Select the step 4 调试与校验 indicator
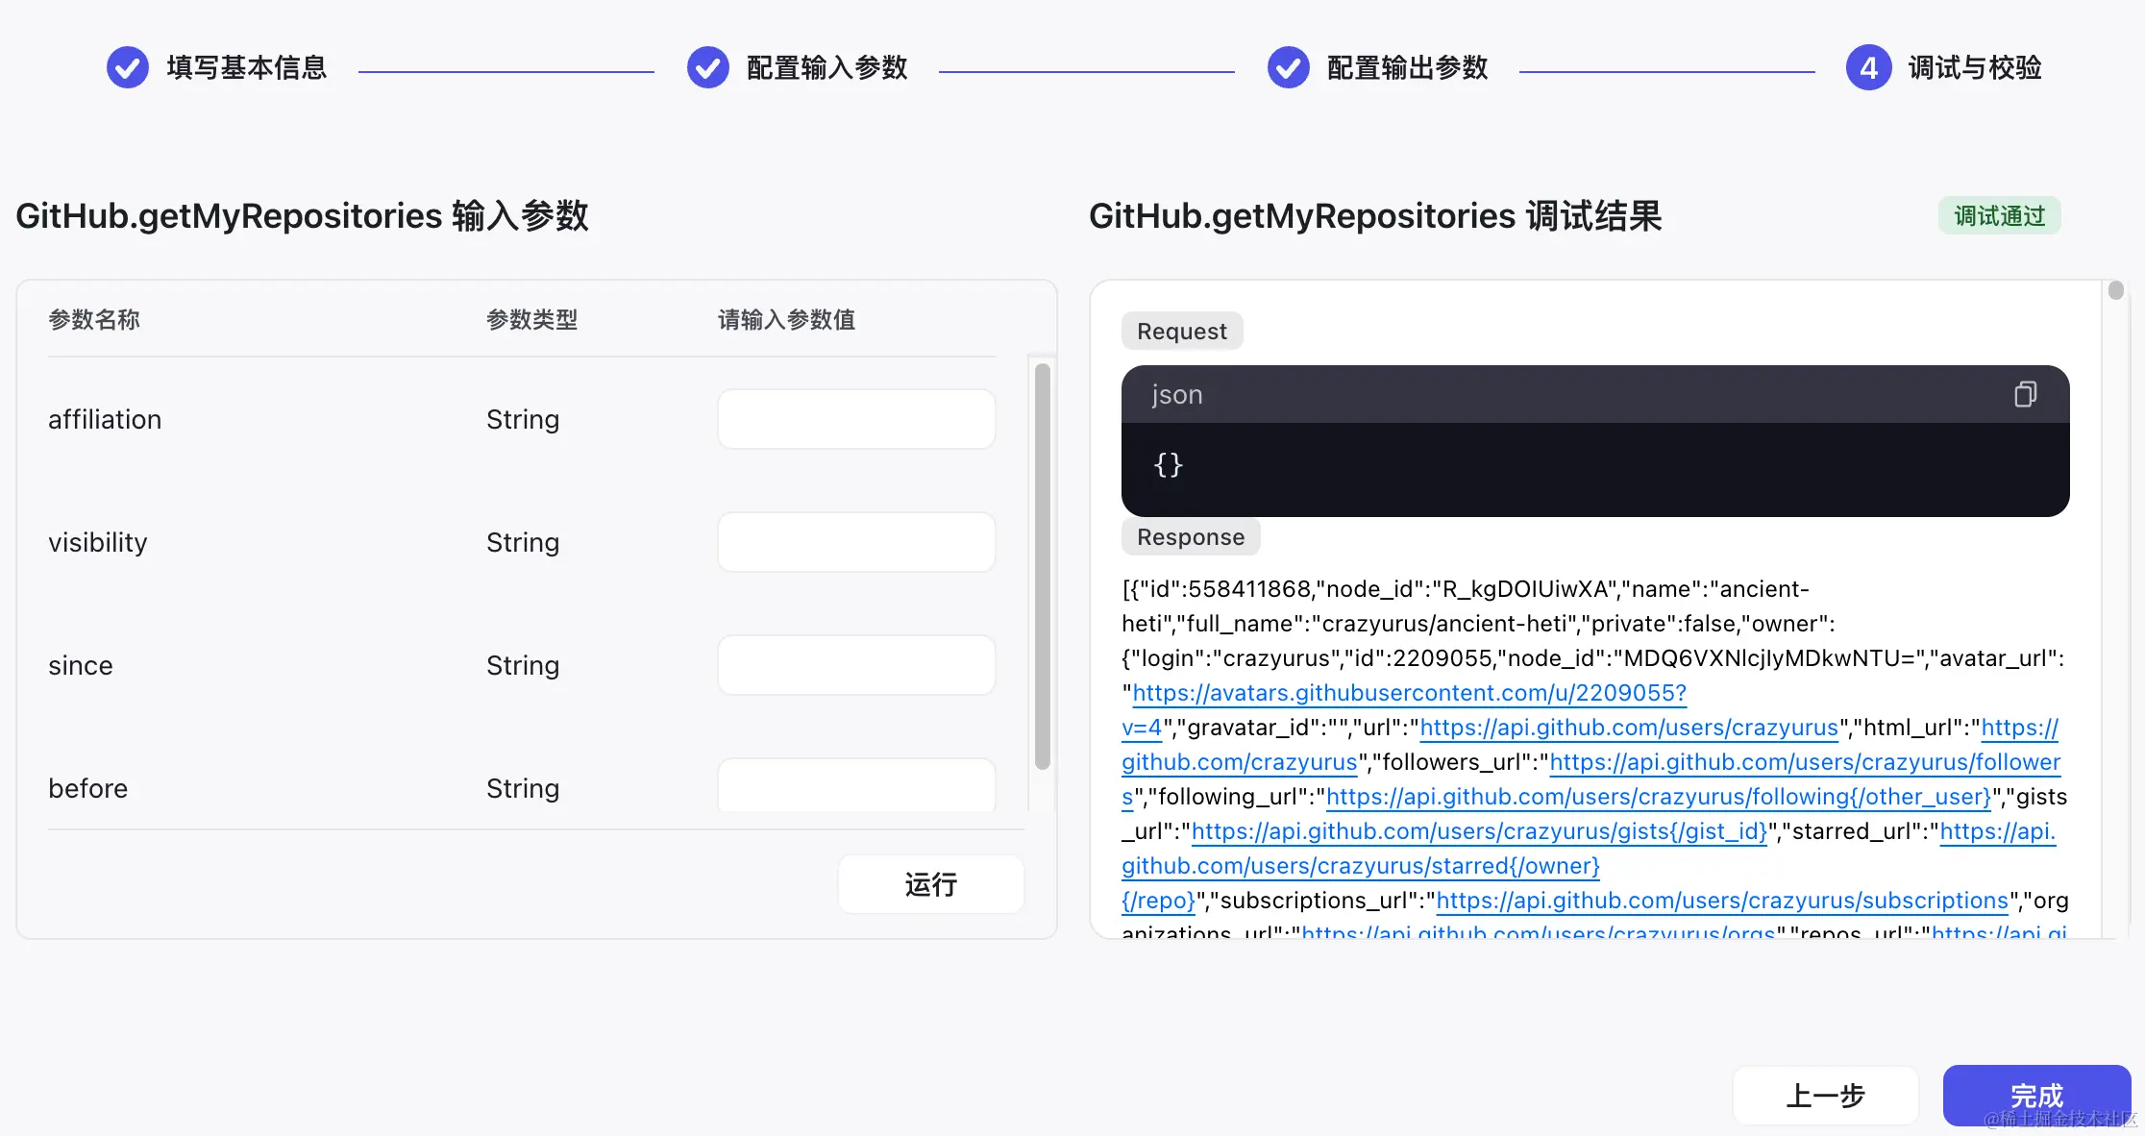Image resolution: width=2145 pixels, height=1136 pixels. (1868, 67)
